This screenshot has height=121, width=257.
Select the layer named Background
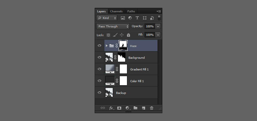137,58
